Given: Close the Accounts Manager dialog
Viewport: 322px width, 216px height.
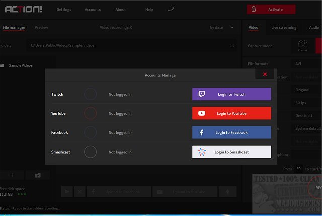Looking at the screenshot, I should (265, 75).
